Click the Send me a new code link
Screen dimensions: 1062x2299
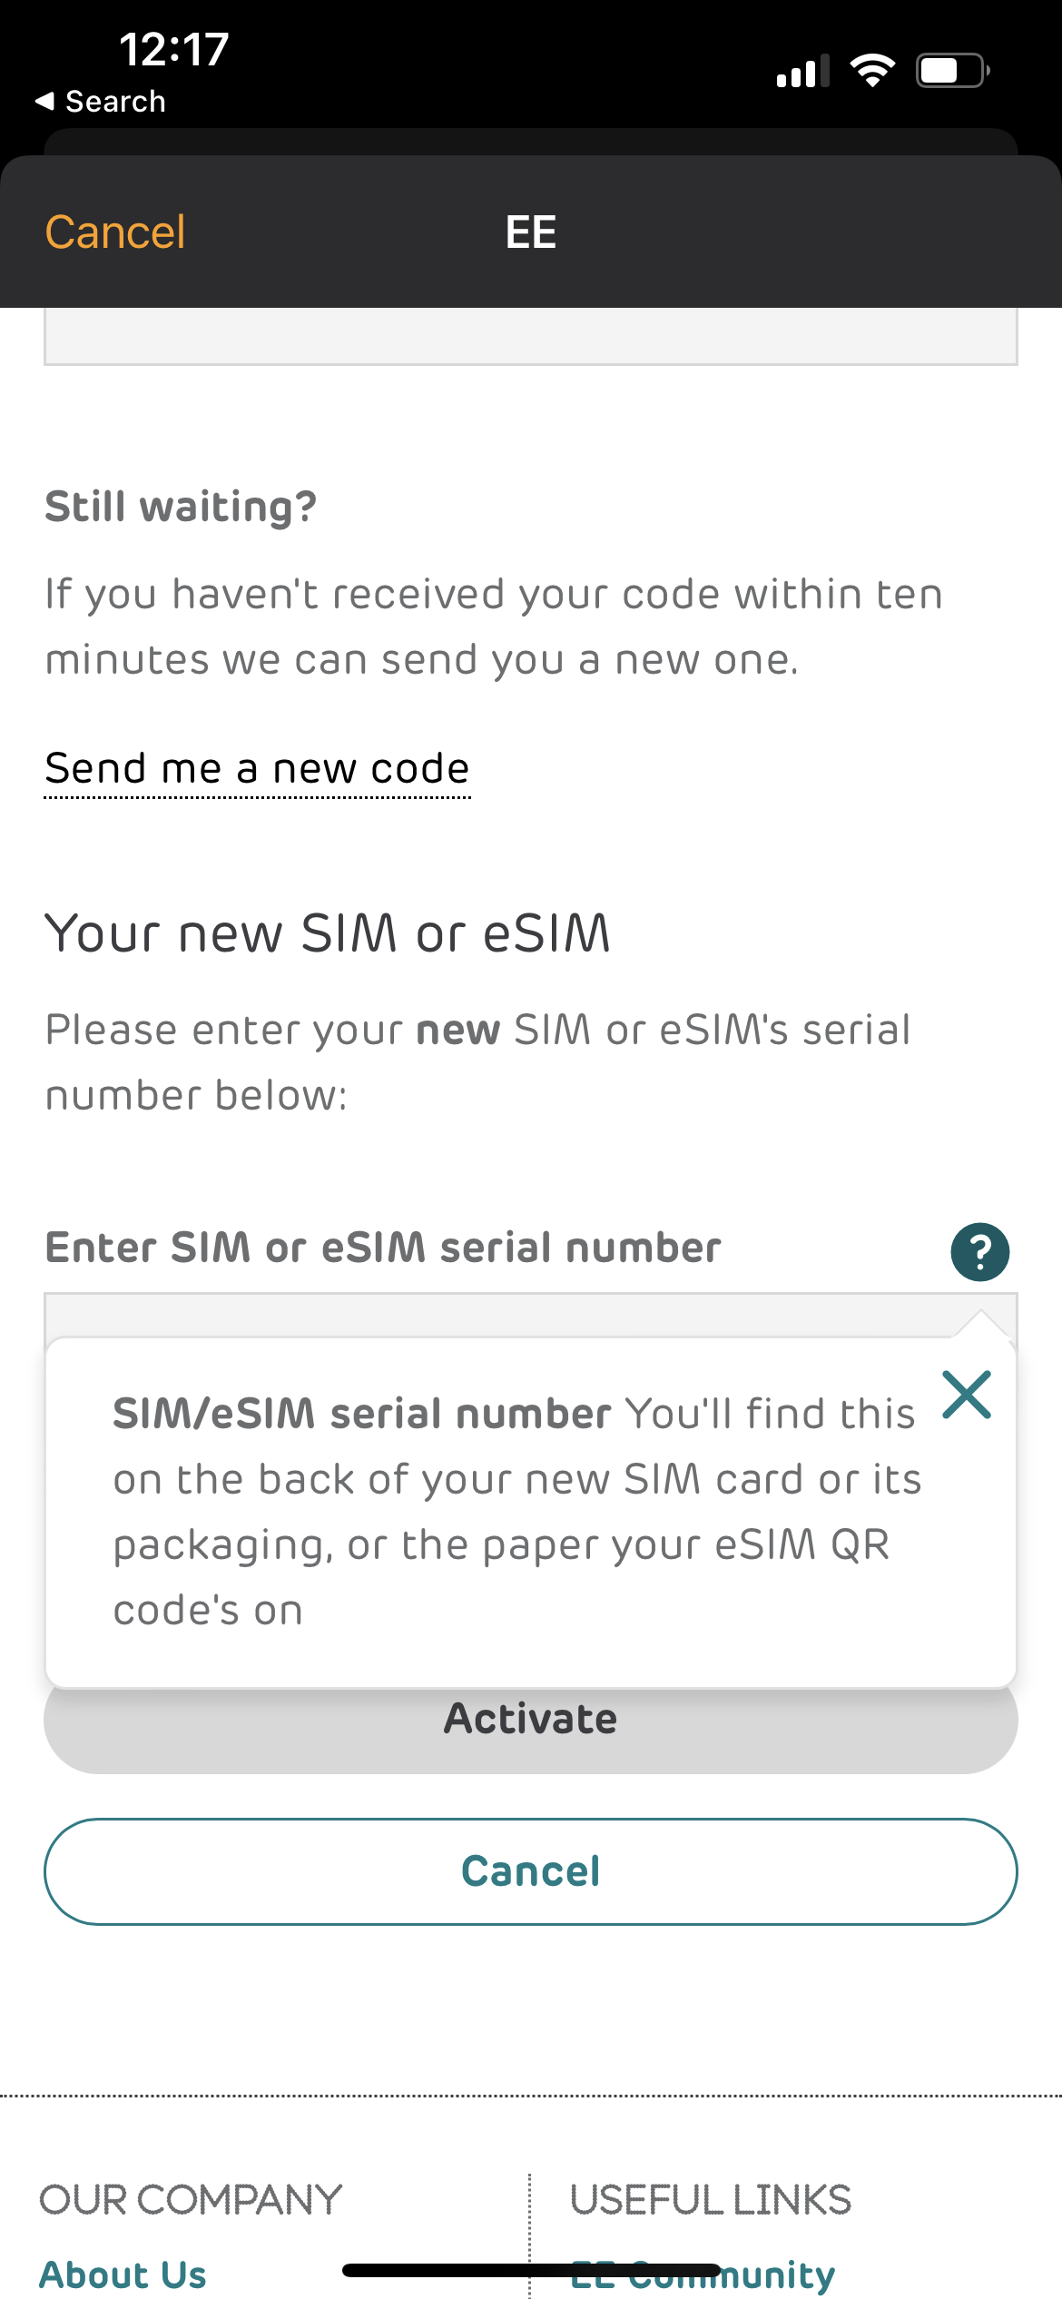[x=258, y=769]
